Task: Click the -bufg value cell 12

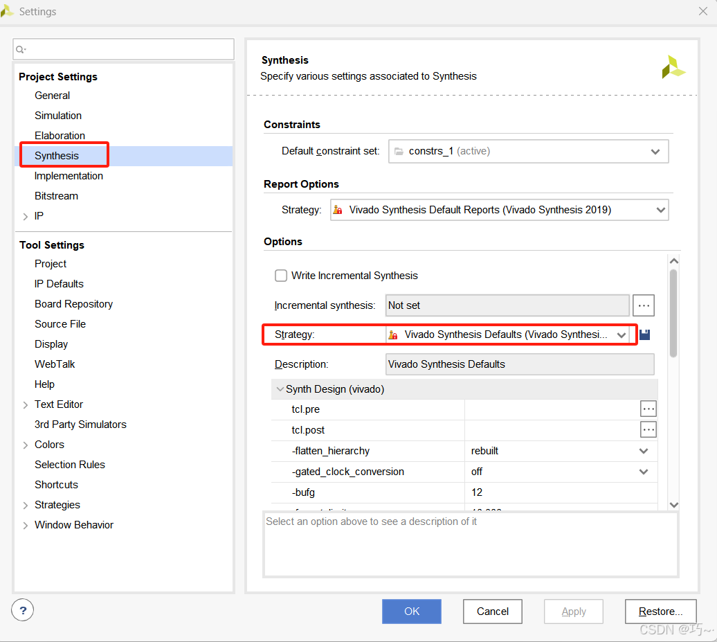Action: click(561, 492)
